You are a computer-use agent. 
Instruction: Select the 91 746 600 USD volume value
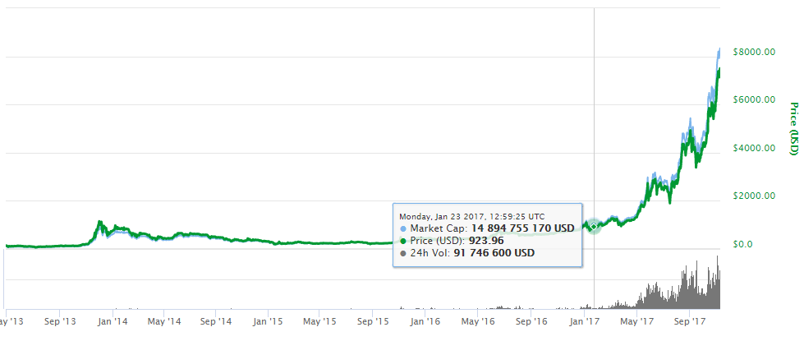(x=491, y=253)
